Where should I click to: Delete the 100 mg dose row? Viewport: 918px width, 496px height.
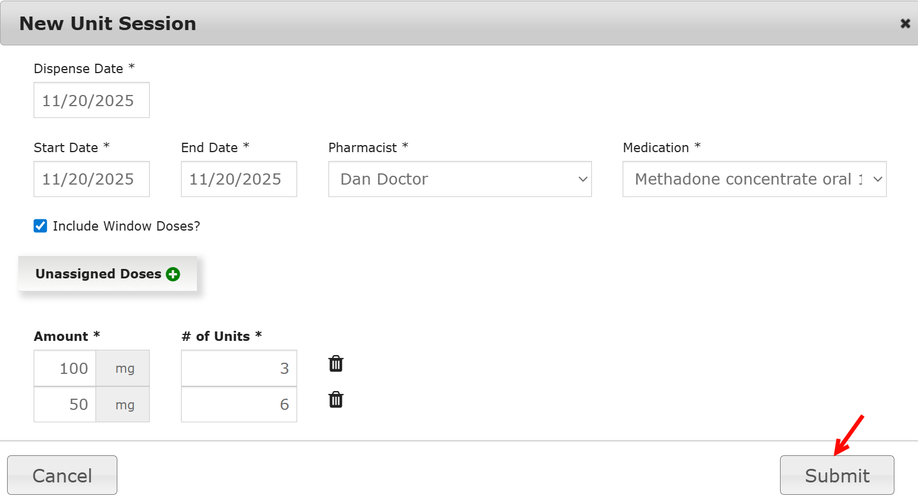[x=335, y=364]
